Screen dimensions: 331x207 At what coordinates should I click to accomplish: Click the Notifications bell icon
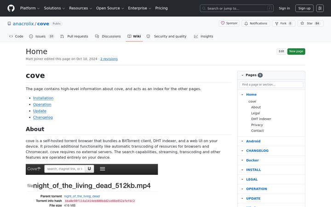coord(246,23)
